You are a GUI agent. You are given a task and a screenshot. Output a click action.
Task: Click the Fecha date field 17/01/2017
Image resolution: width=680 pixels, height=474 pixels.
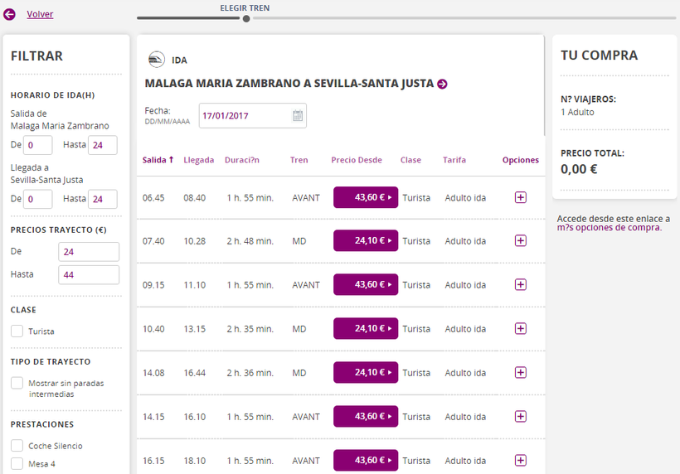tap(252, 116)
